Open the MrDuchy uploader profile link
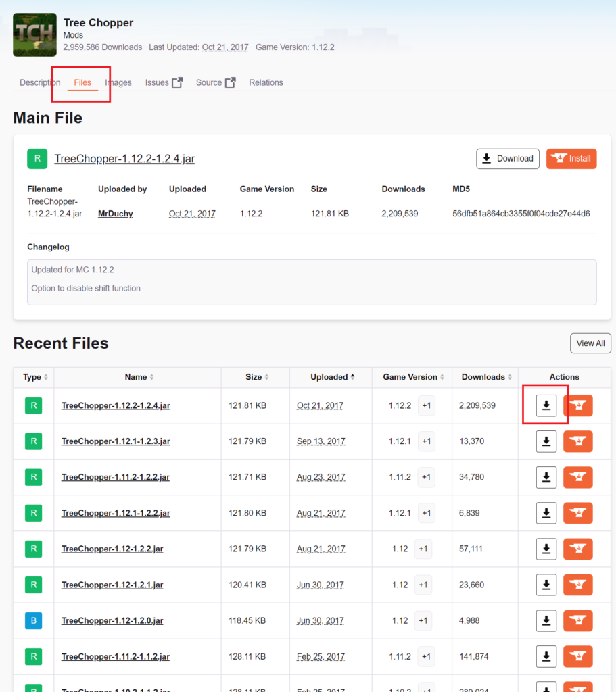Image resolution: width=616 pixels, height=692 pixels. pyautogui.click(x=115, y=214)
